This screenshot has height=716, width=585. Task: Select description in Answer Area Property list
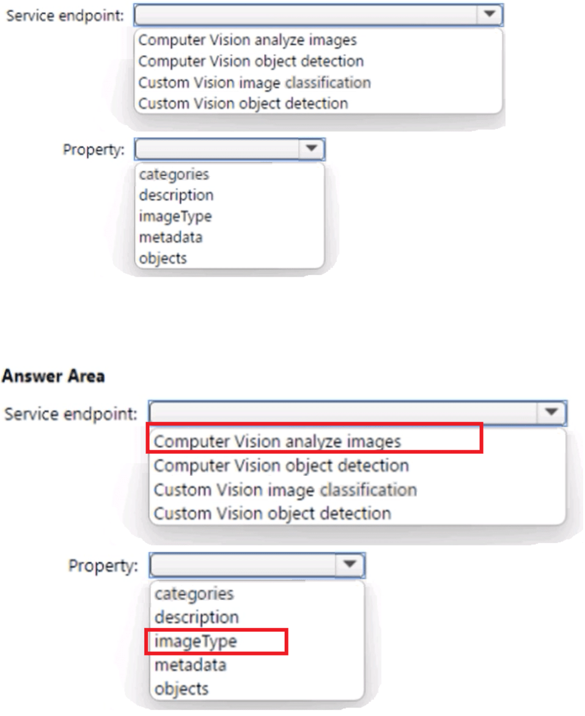tap(196, 617)
